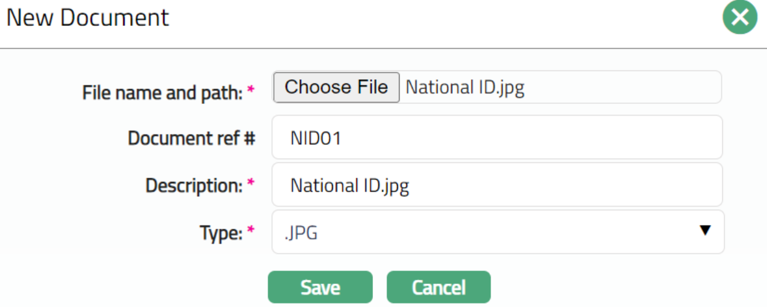Click the NID01 text in the reference field
767x307 pixels.
pyautogui.click(x=316, y=138)
